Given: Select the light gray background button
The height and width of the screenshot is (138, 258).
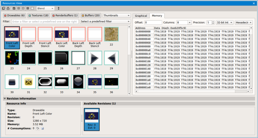Looking at the screenshot, I should click(x=23, y=8).
